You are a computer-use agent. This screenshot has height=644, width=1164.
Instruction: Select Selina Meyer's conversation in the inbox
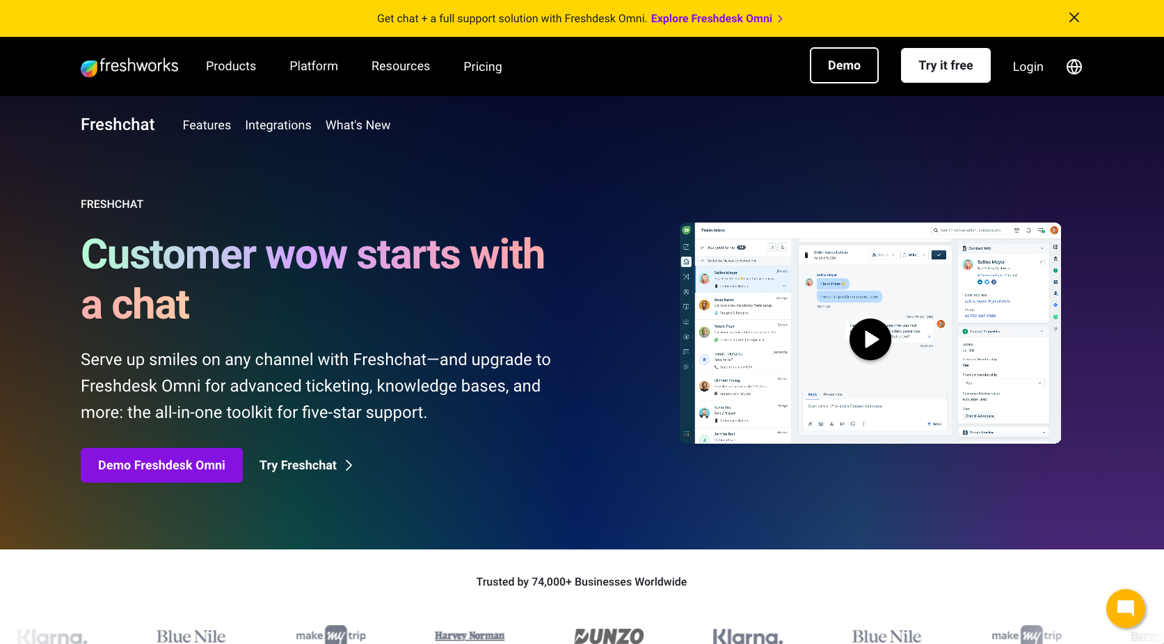[741, 277]
